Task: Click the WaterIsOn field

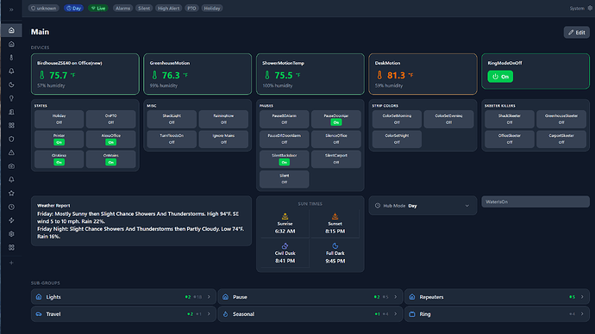Action: coord(535,201)
